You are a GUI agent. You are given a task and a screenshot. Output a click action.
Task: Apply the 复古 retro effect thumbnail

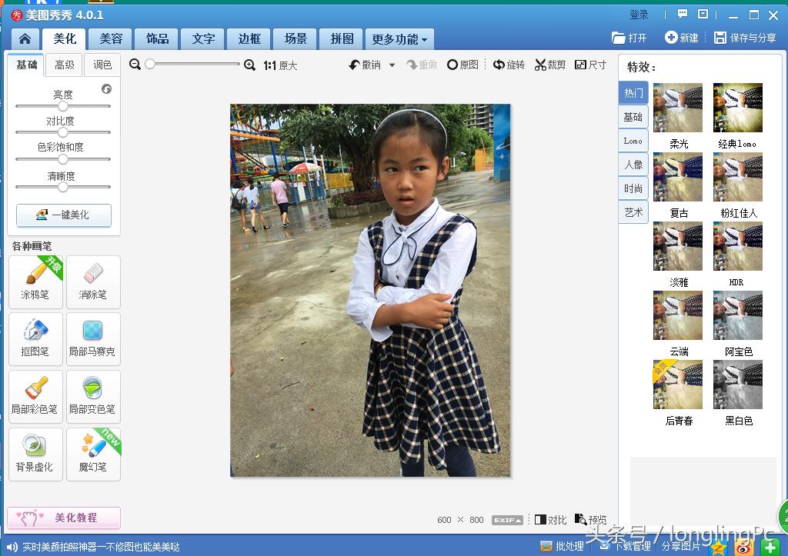678,177
